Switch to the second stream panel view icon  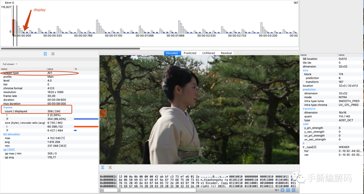point(53,54)
